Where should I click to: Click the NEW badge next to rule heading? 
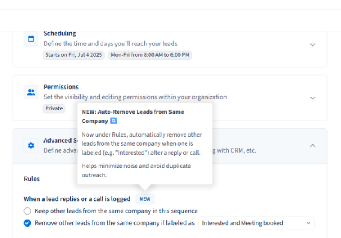(145, 199)
